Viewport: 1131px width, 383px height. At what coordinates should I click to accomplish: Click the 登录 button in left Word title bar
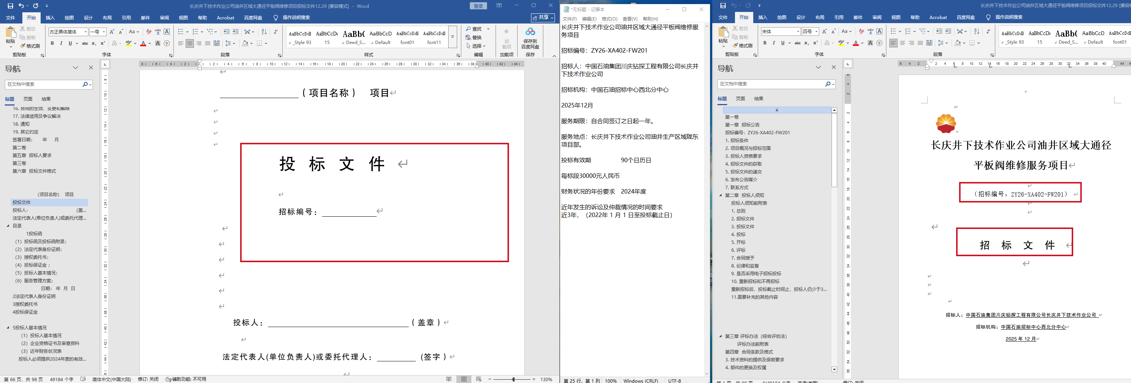point(478,6)
